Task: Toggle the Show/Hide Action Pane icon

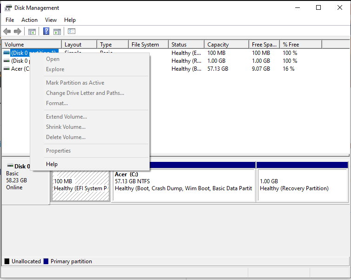Action: click(x=57, y=32)
